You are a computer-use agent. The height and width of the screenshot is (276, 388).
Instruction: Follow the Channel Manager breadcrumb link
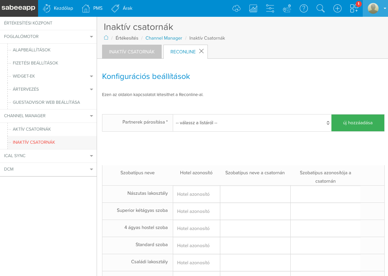(164, 38)
